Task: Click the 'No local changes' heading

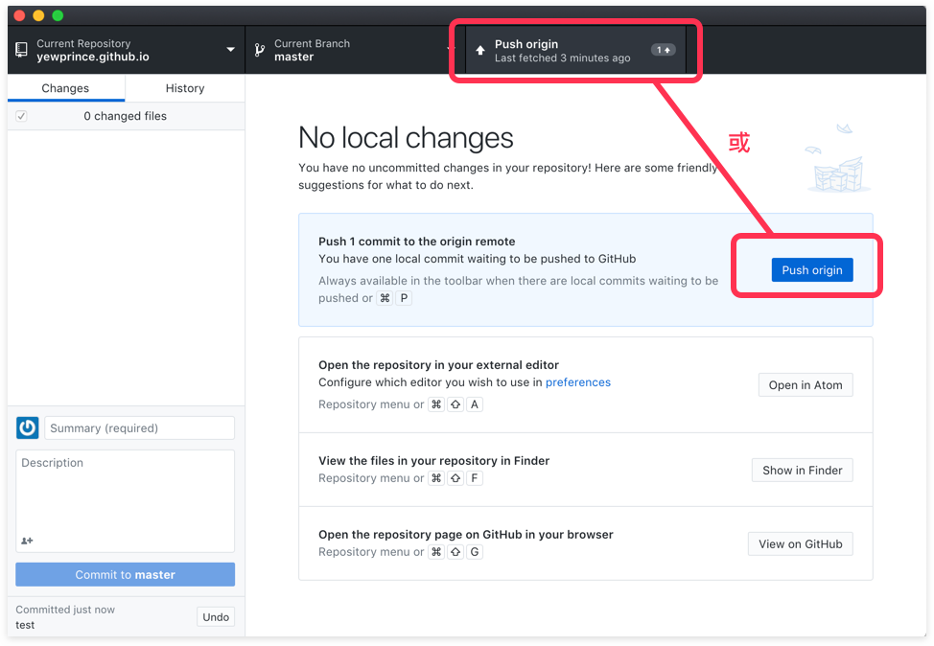Action: pos(406,138)
